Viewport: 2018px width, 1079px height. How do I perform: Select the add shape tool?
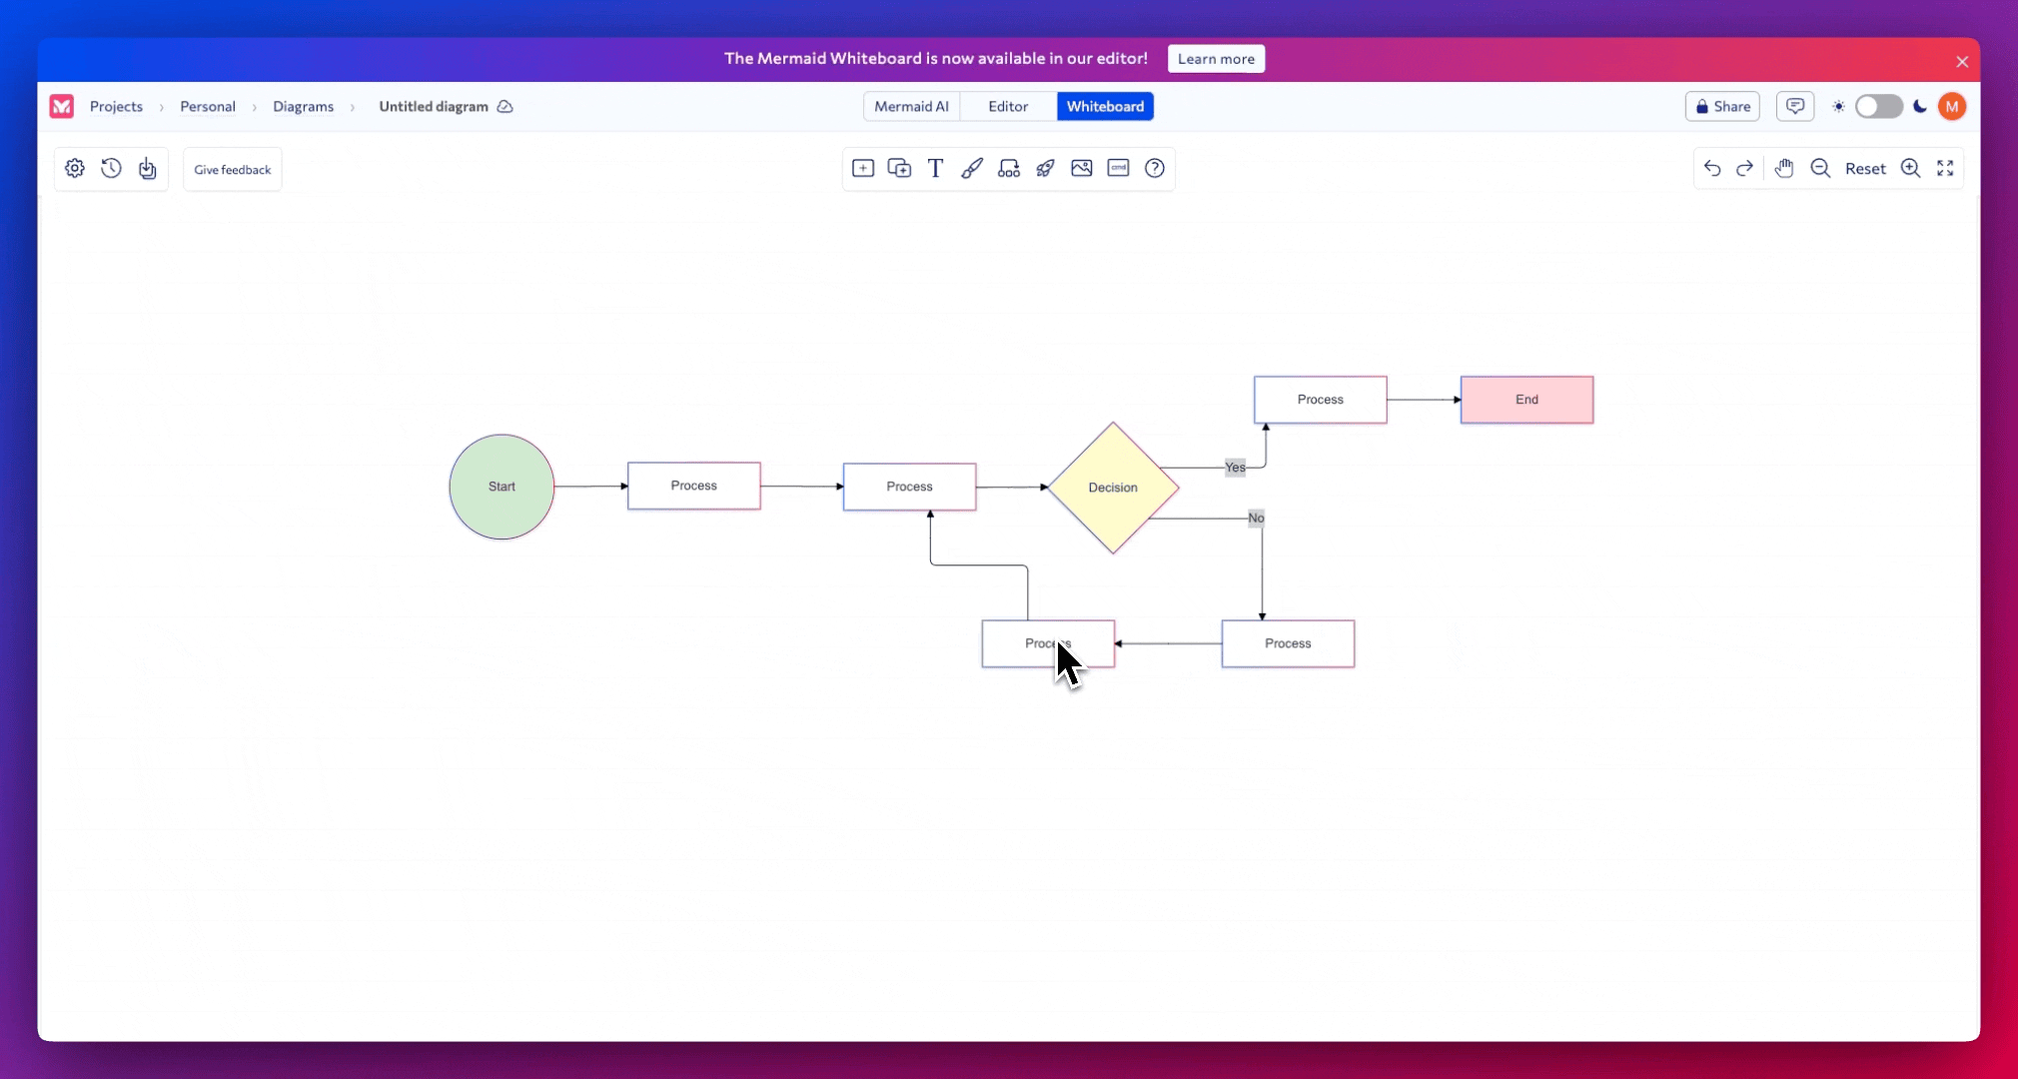[862, 168]
